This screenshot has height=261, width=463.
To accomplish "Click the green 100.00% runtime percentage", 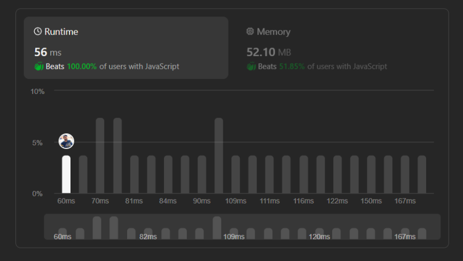I will click(x=82, y=67).
